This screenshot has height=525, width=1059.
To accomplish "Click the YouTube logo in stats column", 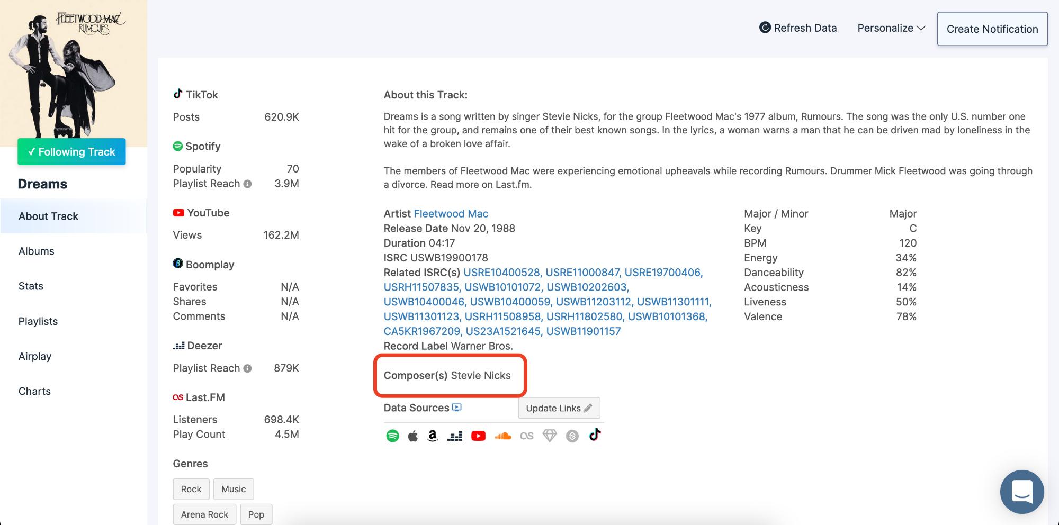I will pos(178,213).
